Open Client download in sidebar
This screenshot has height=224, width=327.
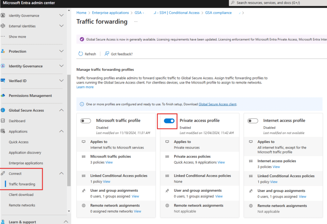click(x=21, y=195)
